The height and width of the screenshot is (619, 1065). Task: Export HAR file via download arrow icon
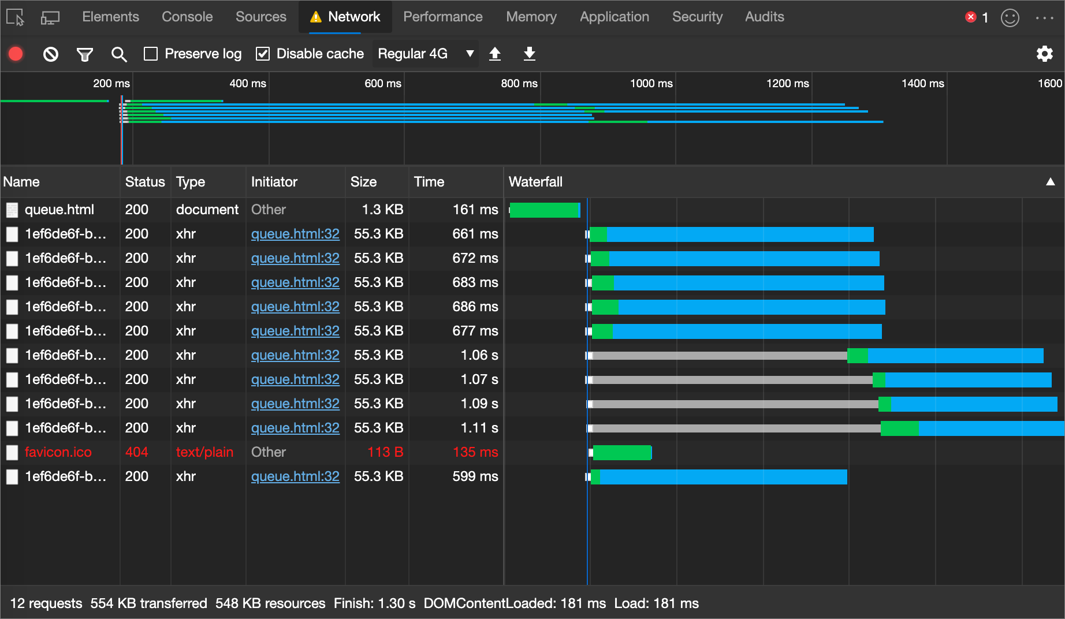pyautogui.click(x=529, y=54)
